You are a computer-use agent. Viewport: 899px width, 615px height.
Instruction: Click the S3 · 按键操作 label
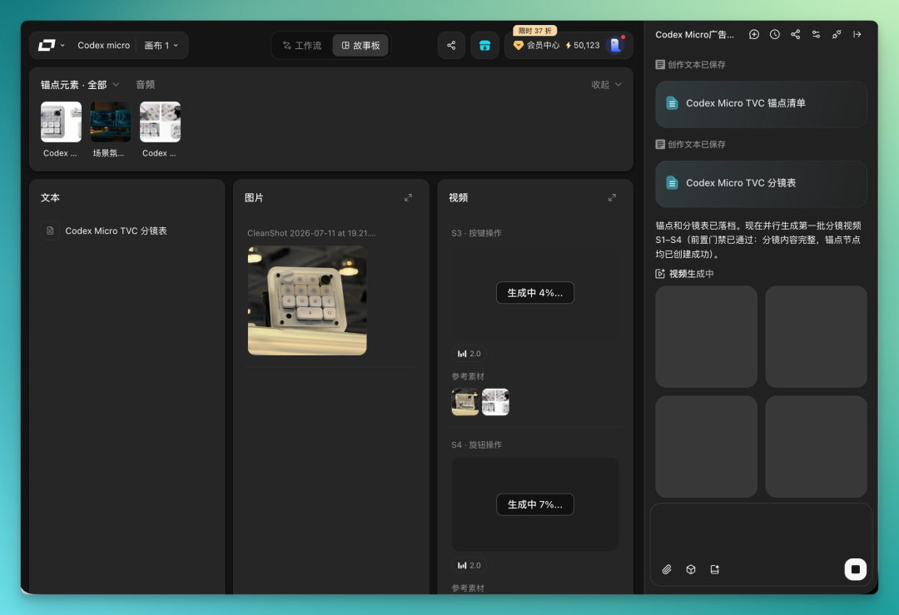476,233
